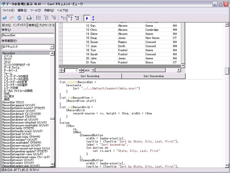Toggle the s1/s2 toolbar button
230x173 pixels.
[77, 17]
